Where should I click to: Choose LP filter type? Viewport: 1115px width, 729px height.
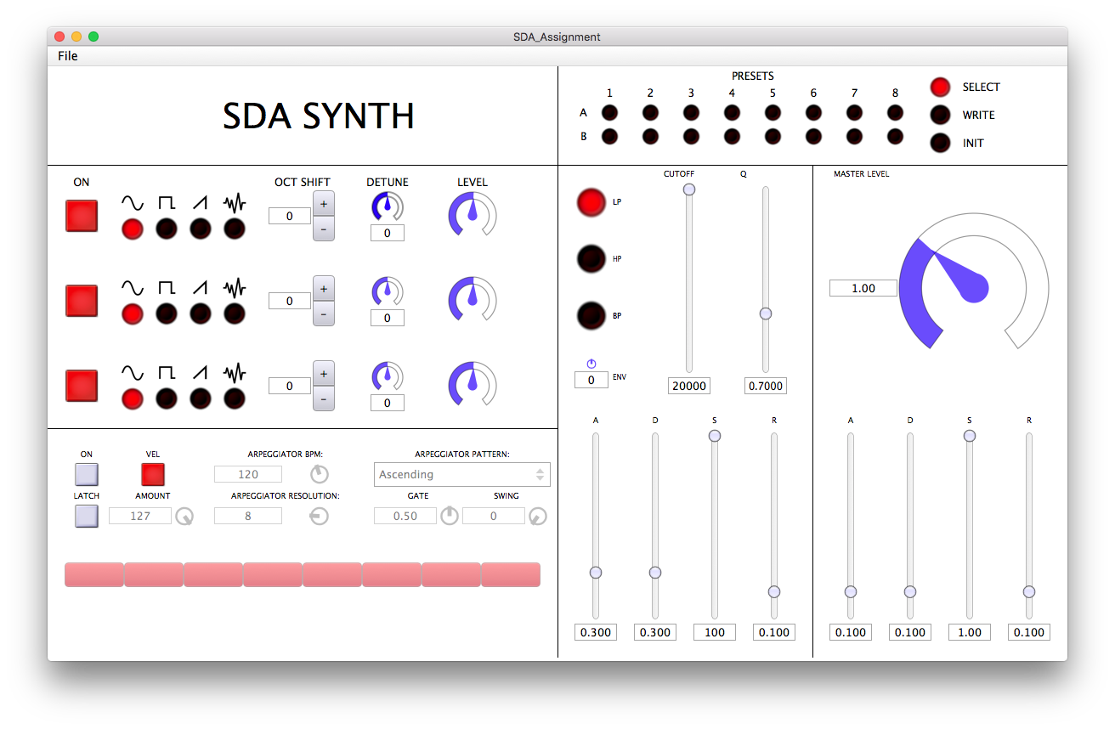click(591, 202)
